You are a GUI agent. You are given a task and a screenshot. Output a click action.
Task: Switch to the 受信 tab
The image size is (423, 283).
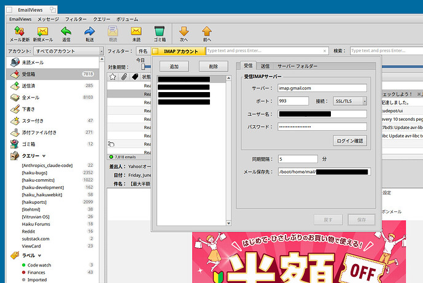coord(248,66)
